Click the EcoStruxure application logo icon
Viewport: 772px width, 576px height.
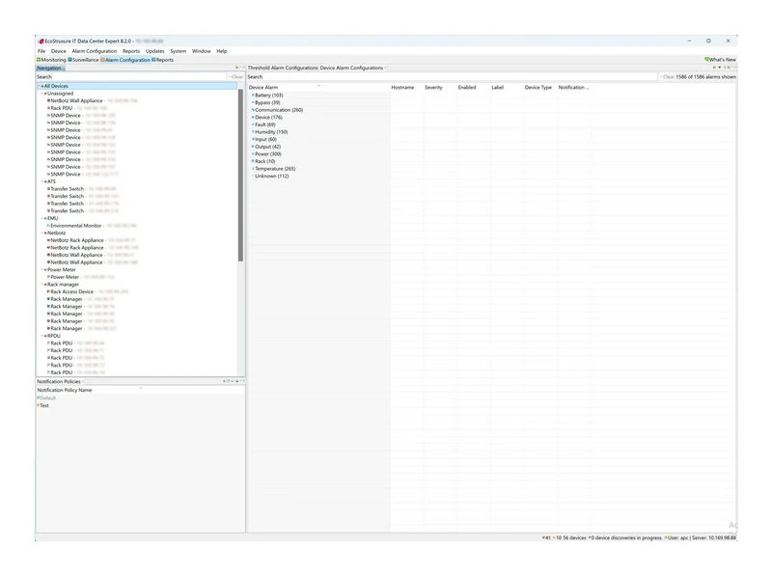pyautogui.click(x=41, y=41)
